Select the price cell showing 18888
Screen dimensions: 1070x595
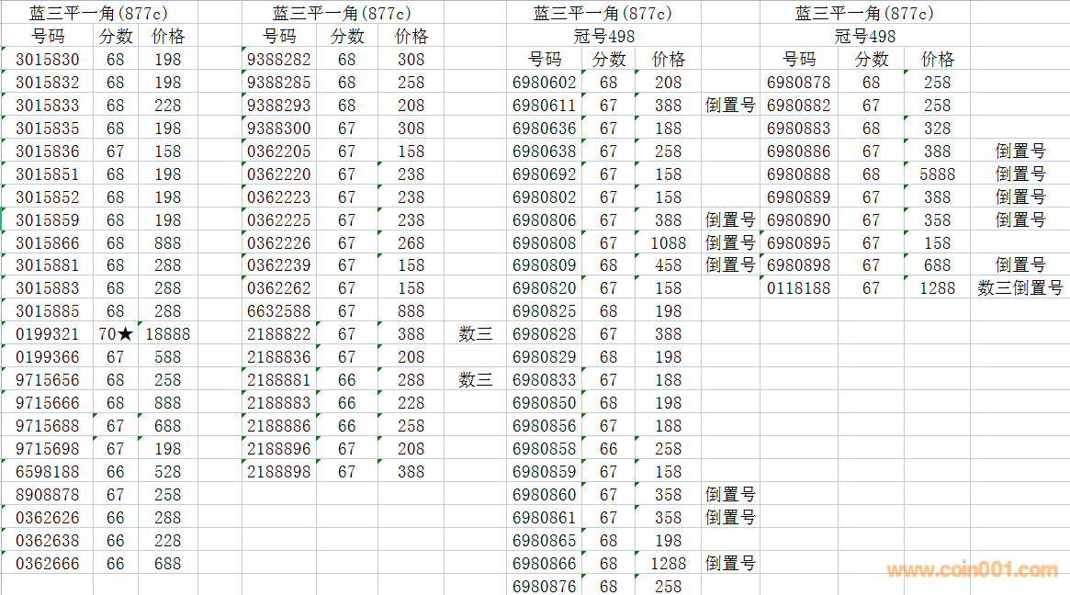pyautogui.click(x=167, y=334)
